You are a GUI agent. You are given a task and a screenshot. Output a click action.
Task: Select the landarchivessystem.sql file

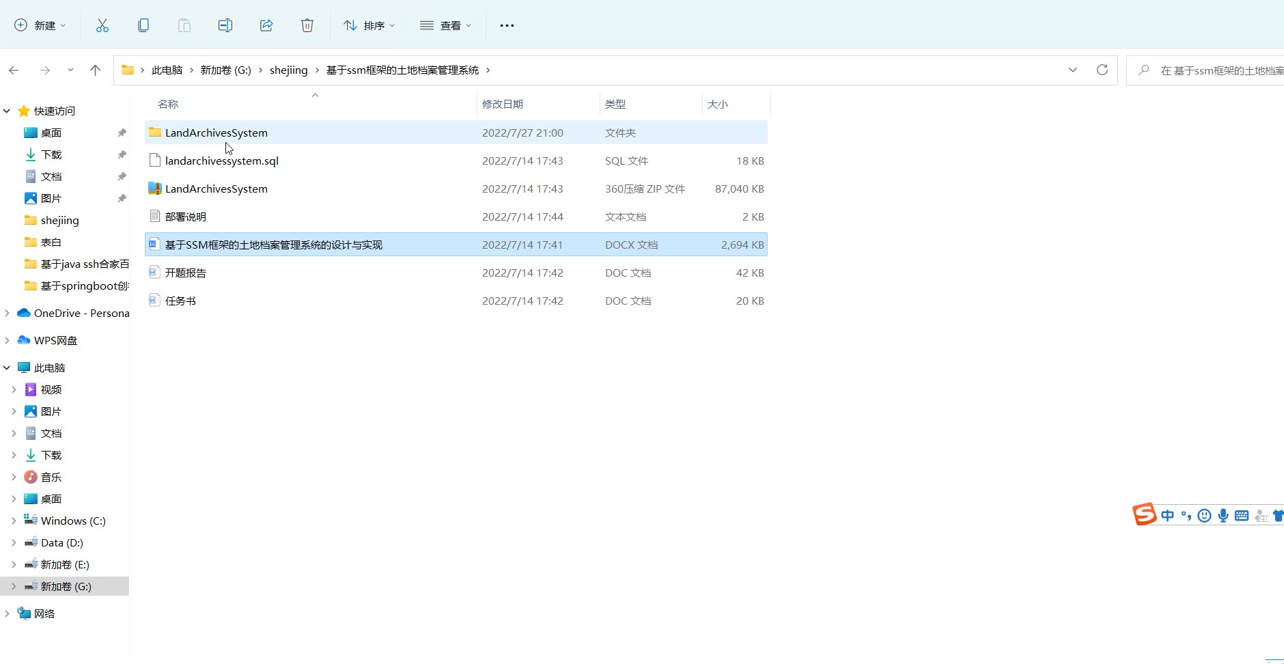(x=221, y=161)
